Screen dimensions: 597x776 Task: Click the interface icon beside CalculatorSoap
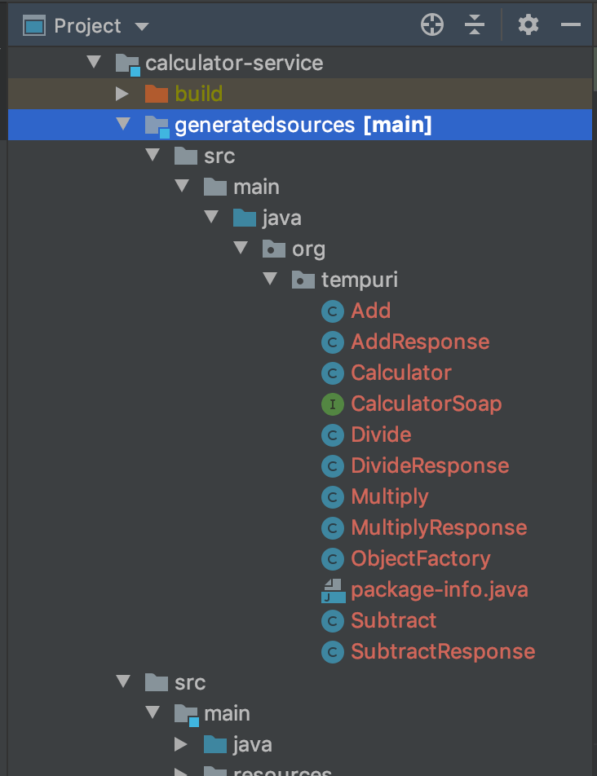(333, 403)
